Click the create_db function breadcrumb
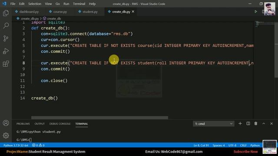Image resolution: width=278 pixels, height=156 pixels. [54, 19]
